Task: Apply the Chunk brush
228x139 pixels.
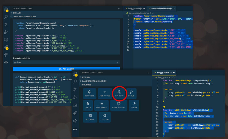Action: pos(134,105)
